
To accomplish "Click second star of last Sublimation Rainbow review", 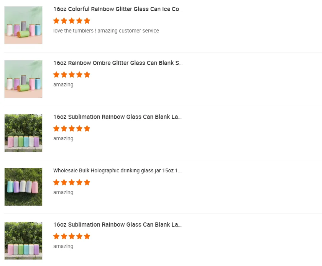I will (x=64, y=236).
